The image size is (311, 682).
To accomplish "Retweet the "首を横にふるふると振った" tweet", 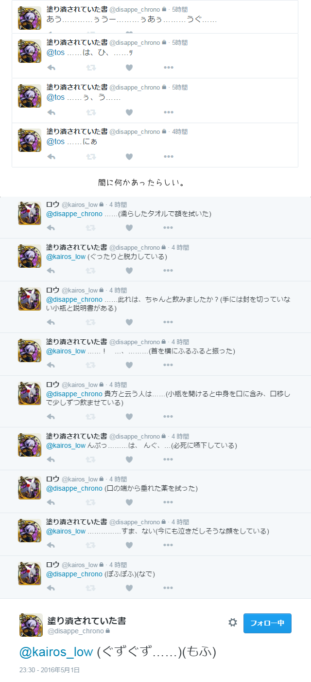I will click(x=90, y=365).
